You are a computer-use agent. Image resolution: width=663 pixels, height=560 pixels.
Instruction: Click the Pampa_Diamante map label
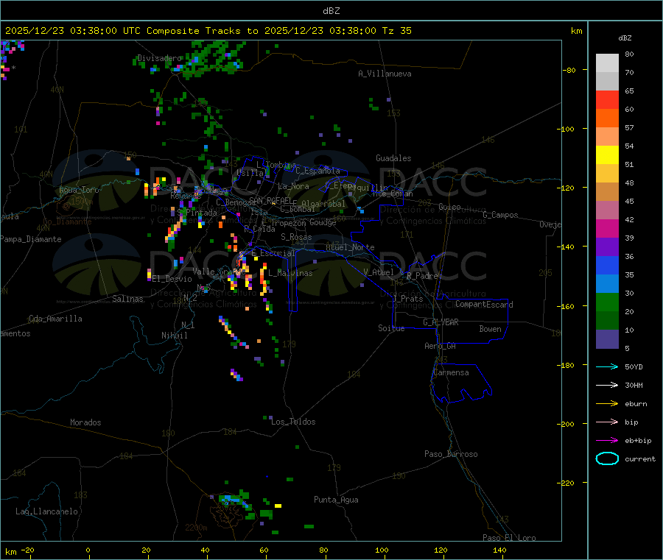31,239
